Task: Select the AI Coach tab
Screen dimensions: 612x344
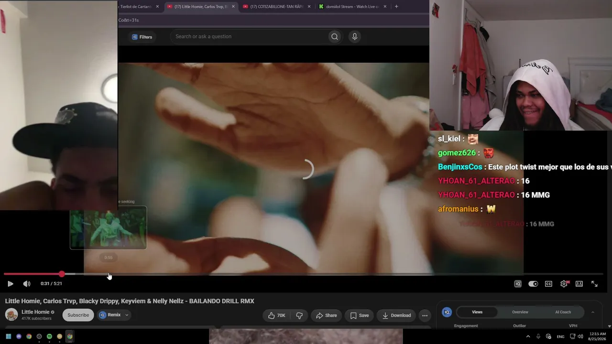Action: (563, 312)
